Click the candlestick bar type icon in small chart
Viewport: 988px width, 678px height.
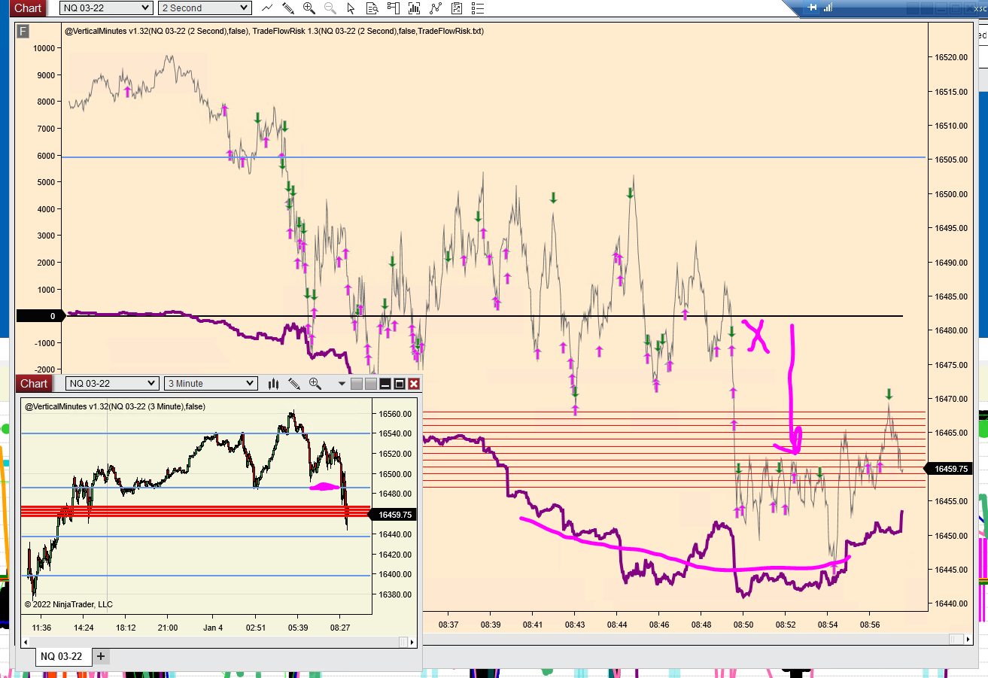tap(274, 384)
